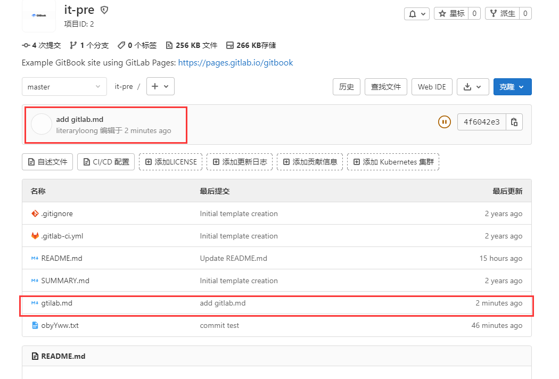This screenshot has height=379, width=559.
Task: Copy the commit SHA with clipboard icon
Action: point(514,122)
